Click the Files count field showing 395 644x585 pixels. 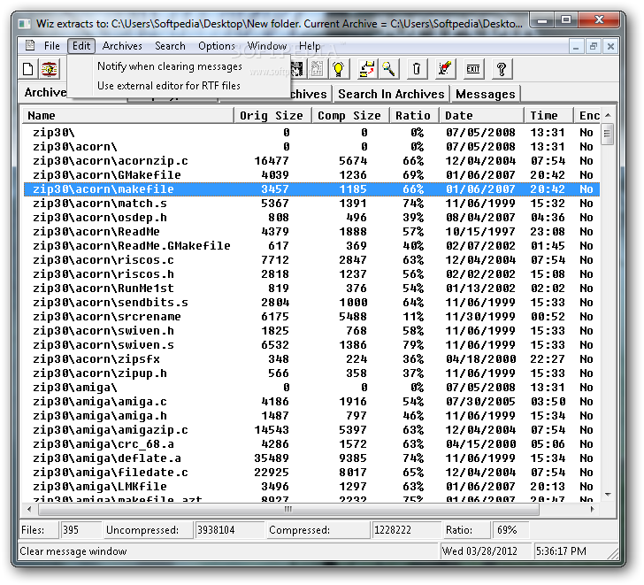pyautogui.click(x=80, y=530)
